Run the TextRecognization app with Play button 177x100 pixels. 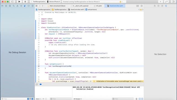(x=19, y=2)
